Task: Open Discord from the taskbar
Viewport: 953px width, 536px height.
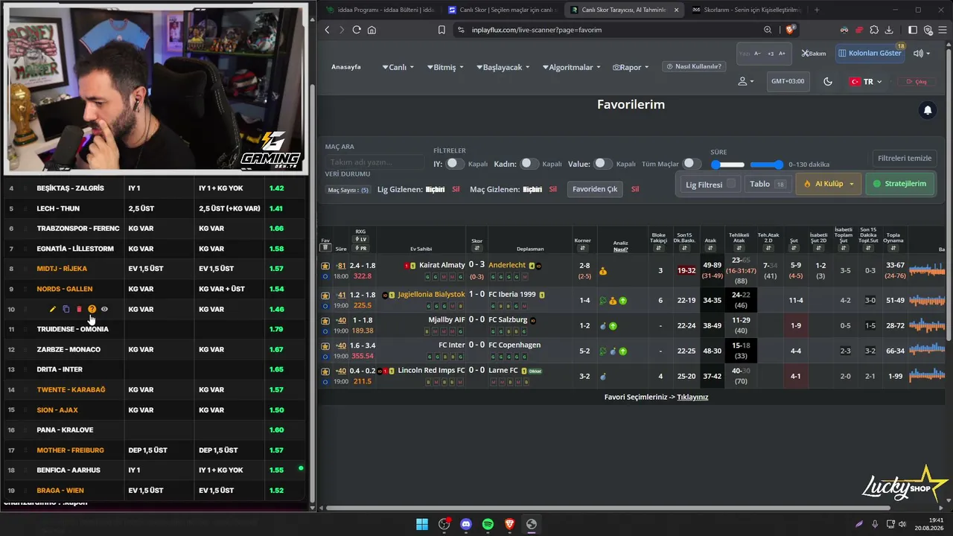Action: tap(466, 524)
